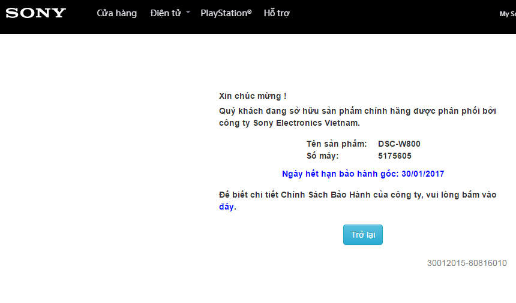Click the 'Tên sản phẩm:' label
The height and width of the screenshot is (303, 516).
pyautogui.click(x=336, y=144)
